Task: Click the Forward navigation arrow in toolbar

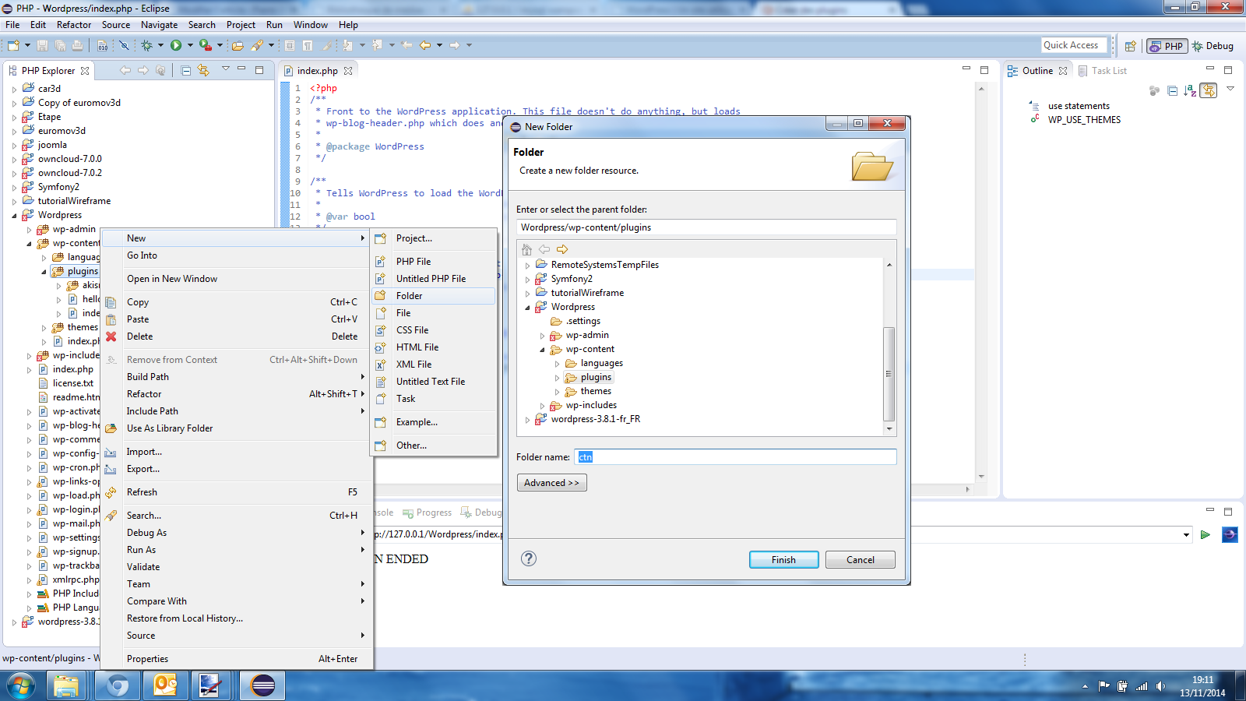Action: tap(454, 45)
